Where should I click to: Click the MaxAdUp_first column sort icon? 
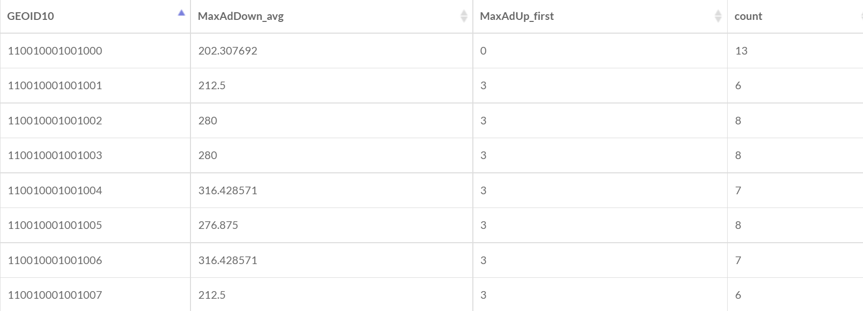(718, 16)
